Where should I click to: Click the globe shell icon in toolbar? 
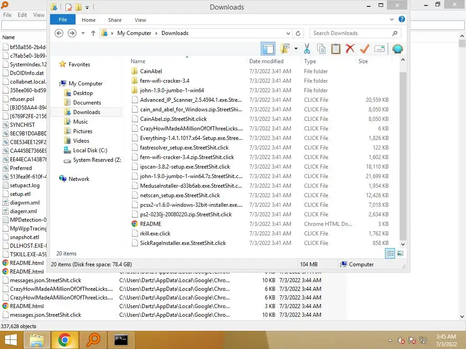pos(397,49)
